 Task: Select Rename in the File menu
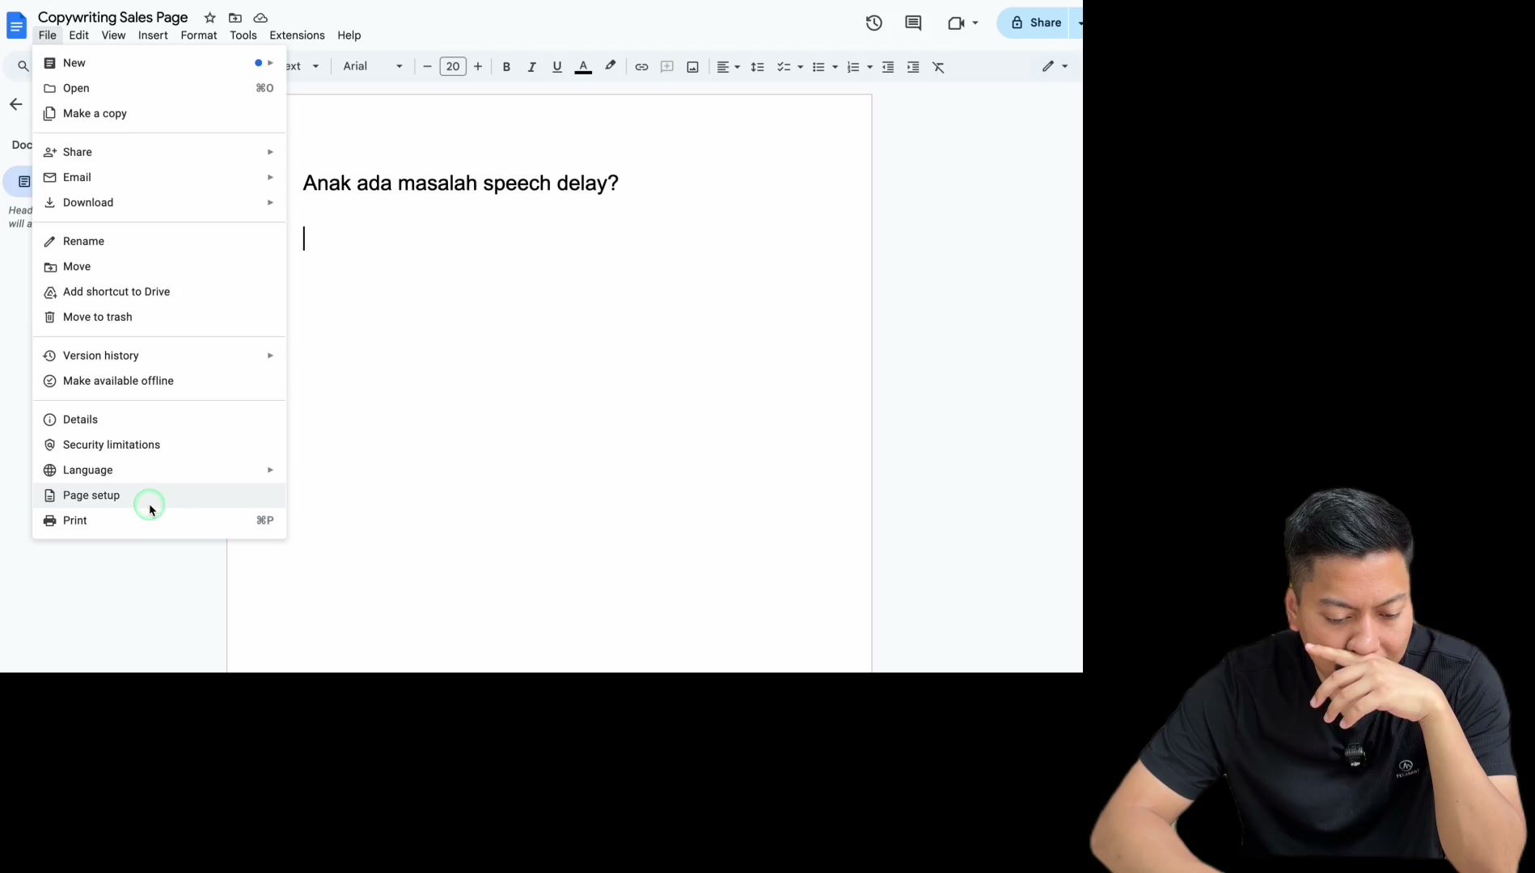(159, 242)
